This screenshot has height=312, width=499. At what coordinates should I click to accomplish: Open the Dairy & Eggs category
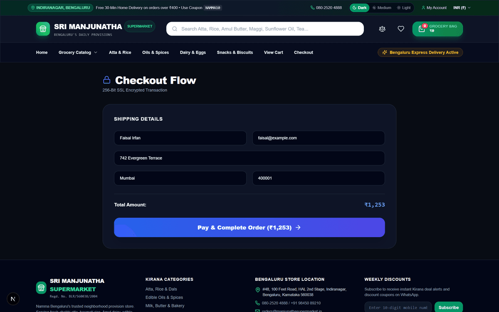(x=193, y=52)
